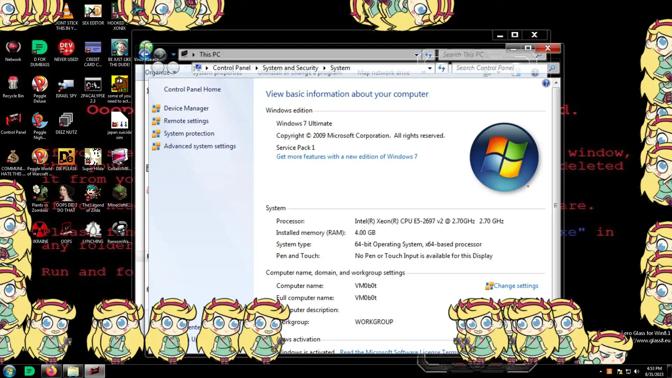Open the Control Panel desktop icon

coord(13,120)
